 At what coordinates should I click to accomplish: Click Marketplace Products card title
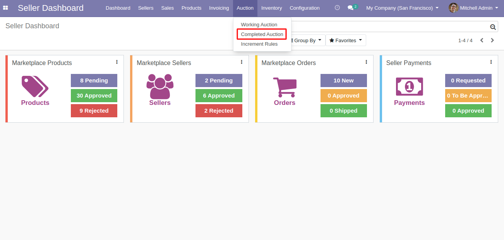[x=42, y=63]
